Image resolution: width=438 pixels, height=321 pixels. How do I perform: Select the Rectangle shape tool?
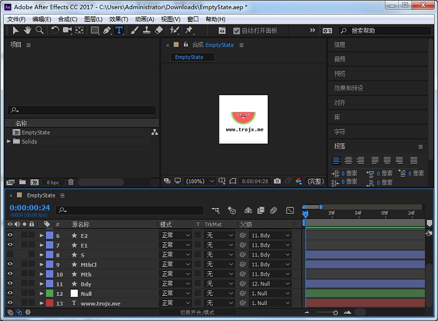[95, 30]
